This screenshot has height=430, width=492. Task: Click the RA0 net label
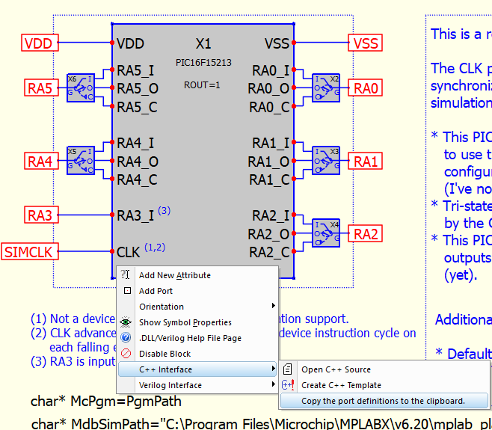[365, 88]
